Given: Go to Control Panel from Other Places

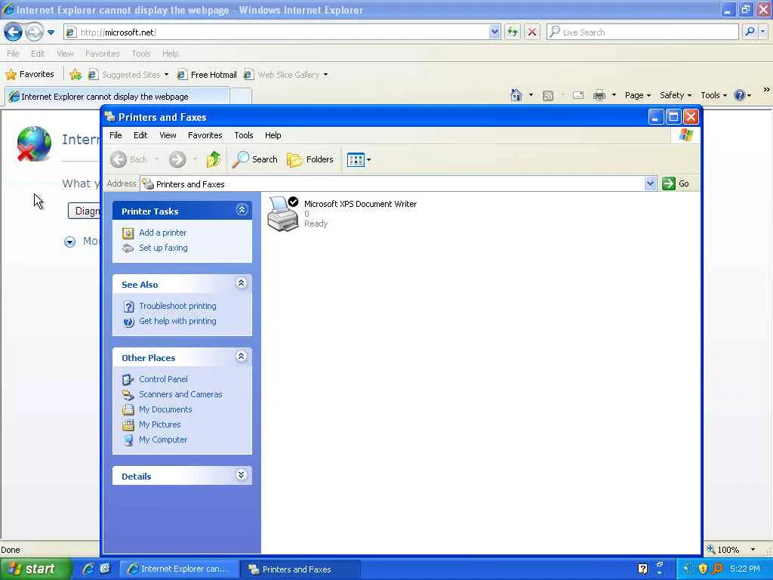Looking at the screenshot, I should click(163, 379).
